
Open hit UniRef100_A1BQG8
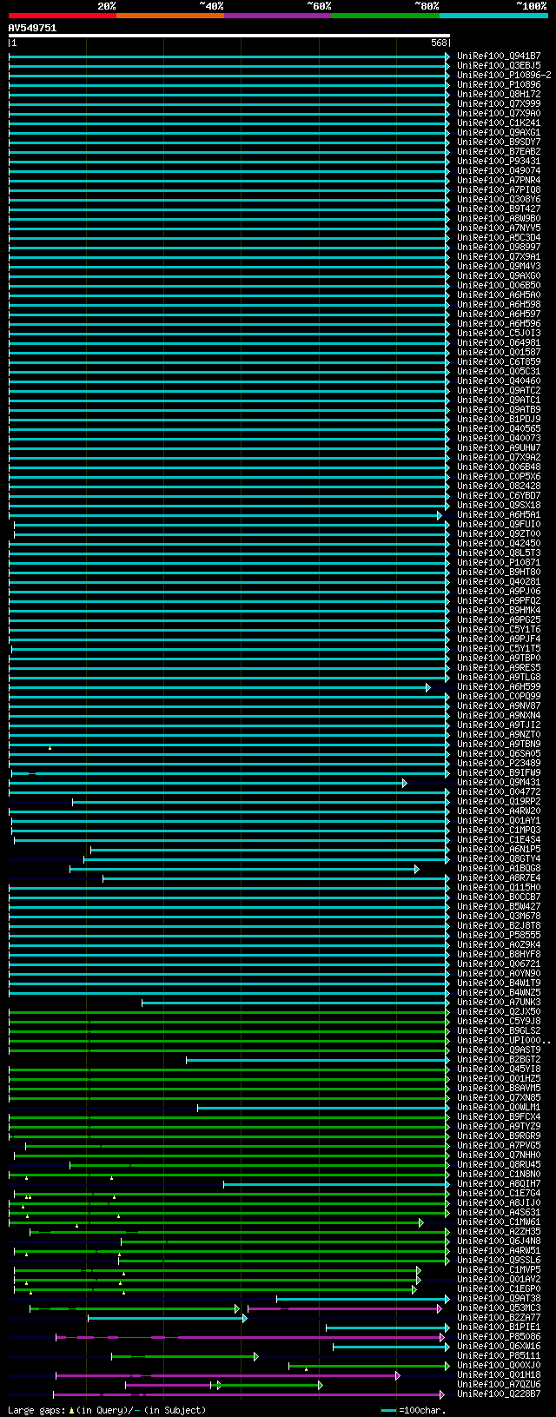pos(499,868)
